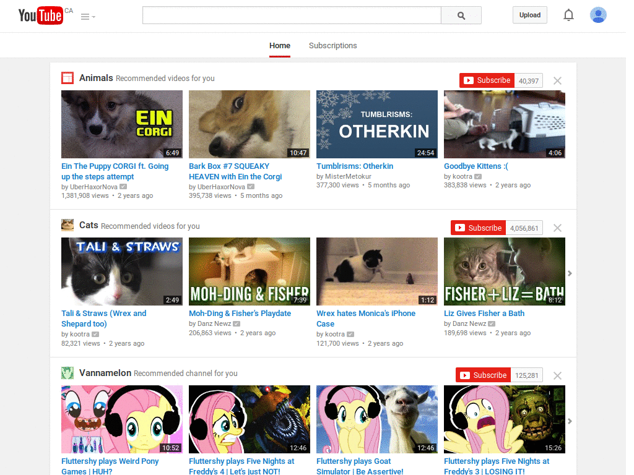Open kootra under Goodbye Kittens video
This screenshot has height=475, width=634.
[462, 176]
